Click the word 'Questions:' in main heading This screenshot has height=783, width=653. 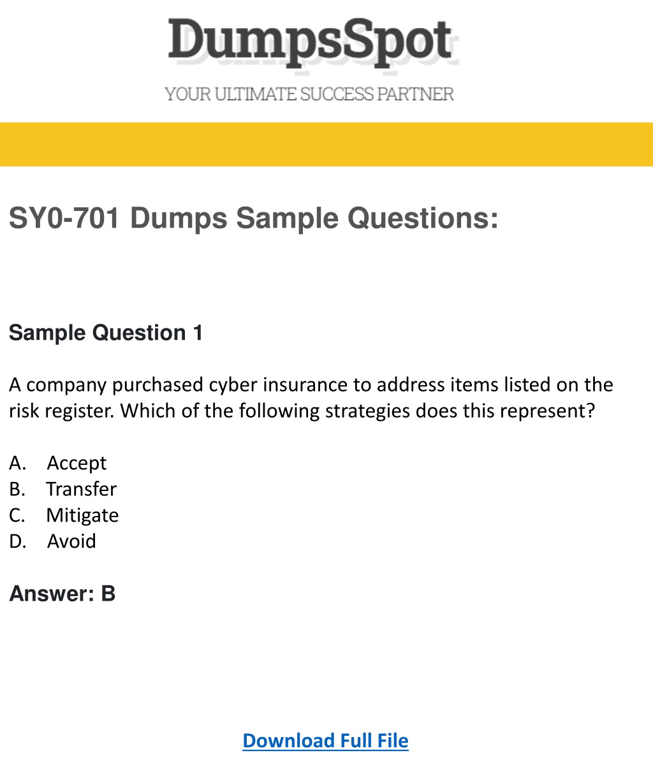[x=423, y=219]
